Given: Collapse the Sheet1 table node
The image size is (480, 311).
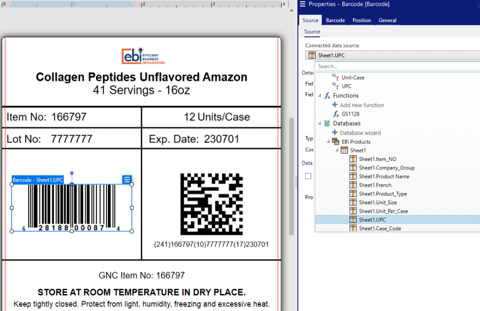Looking at the screenshot, I should pos(337,150).
